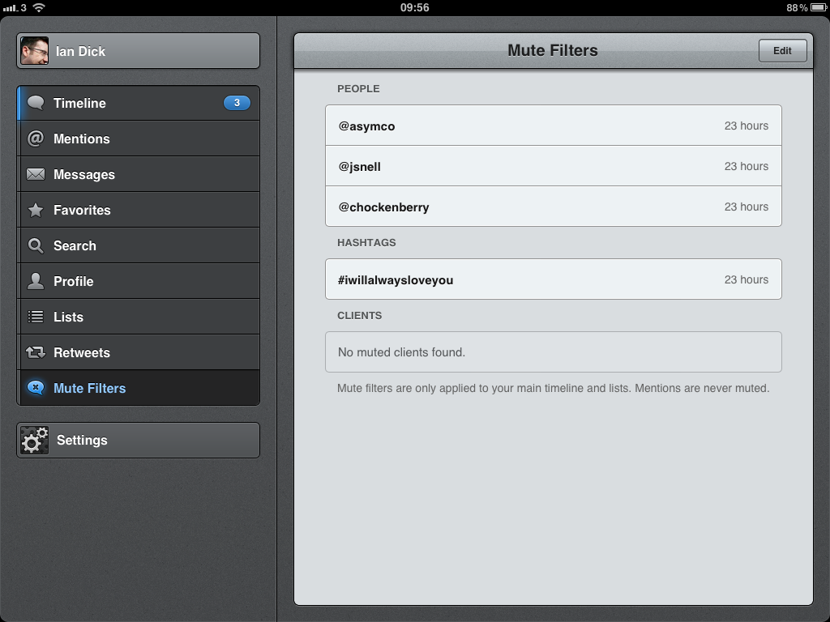The image size is (830, 622).
Task: Click the Favorites star icon
Action: (36, 210)
